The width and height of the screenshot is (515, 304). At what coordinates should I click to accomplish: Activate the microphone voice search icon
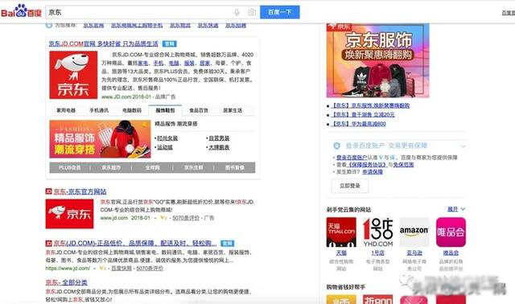237,13
